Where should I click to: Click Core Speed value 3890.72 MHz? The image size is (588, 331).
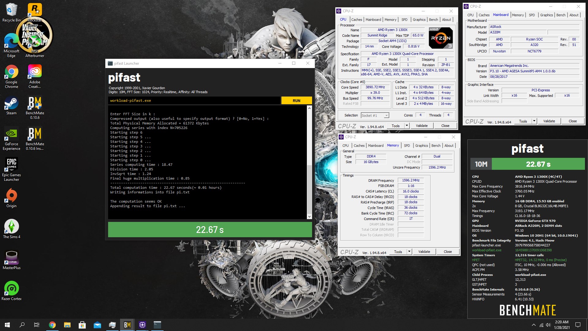click(375, 87)
